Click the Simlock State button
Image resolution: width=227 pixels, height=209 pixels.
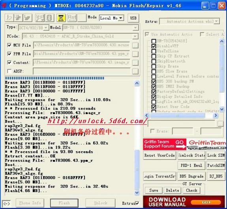point(191,156)
